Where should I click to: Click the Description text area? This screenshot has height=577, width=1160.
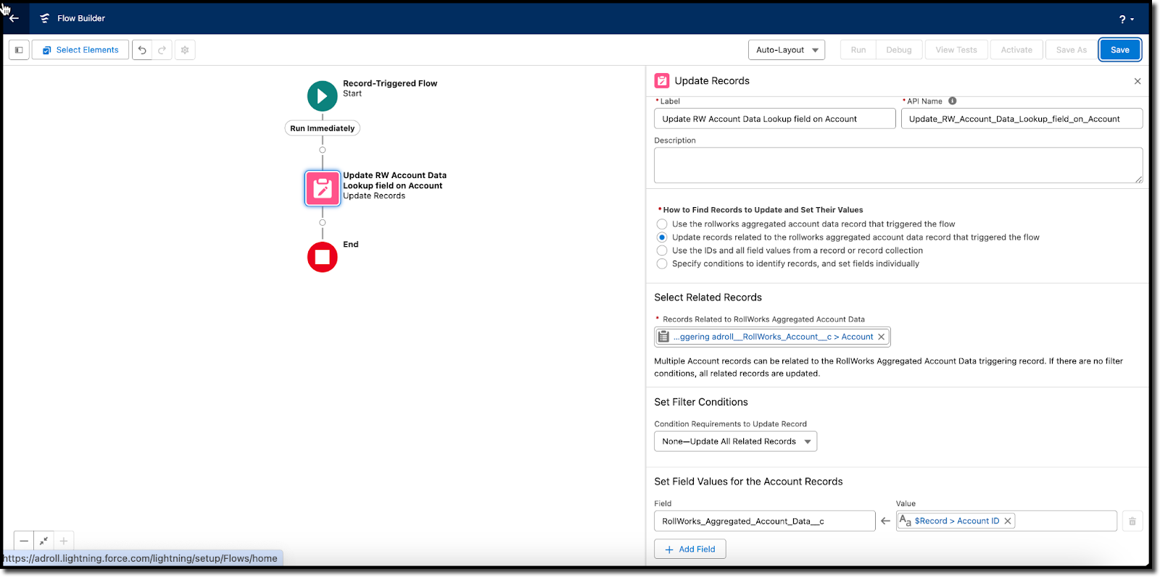(x=898, y=165)
